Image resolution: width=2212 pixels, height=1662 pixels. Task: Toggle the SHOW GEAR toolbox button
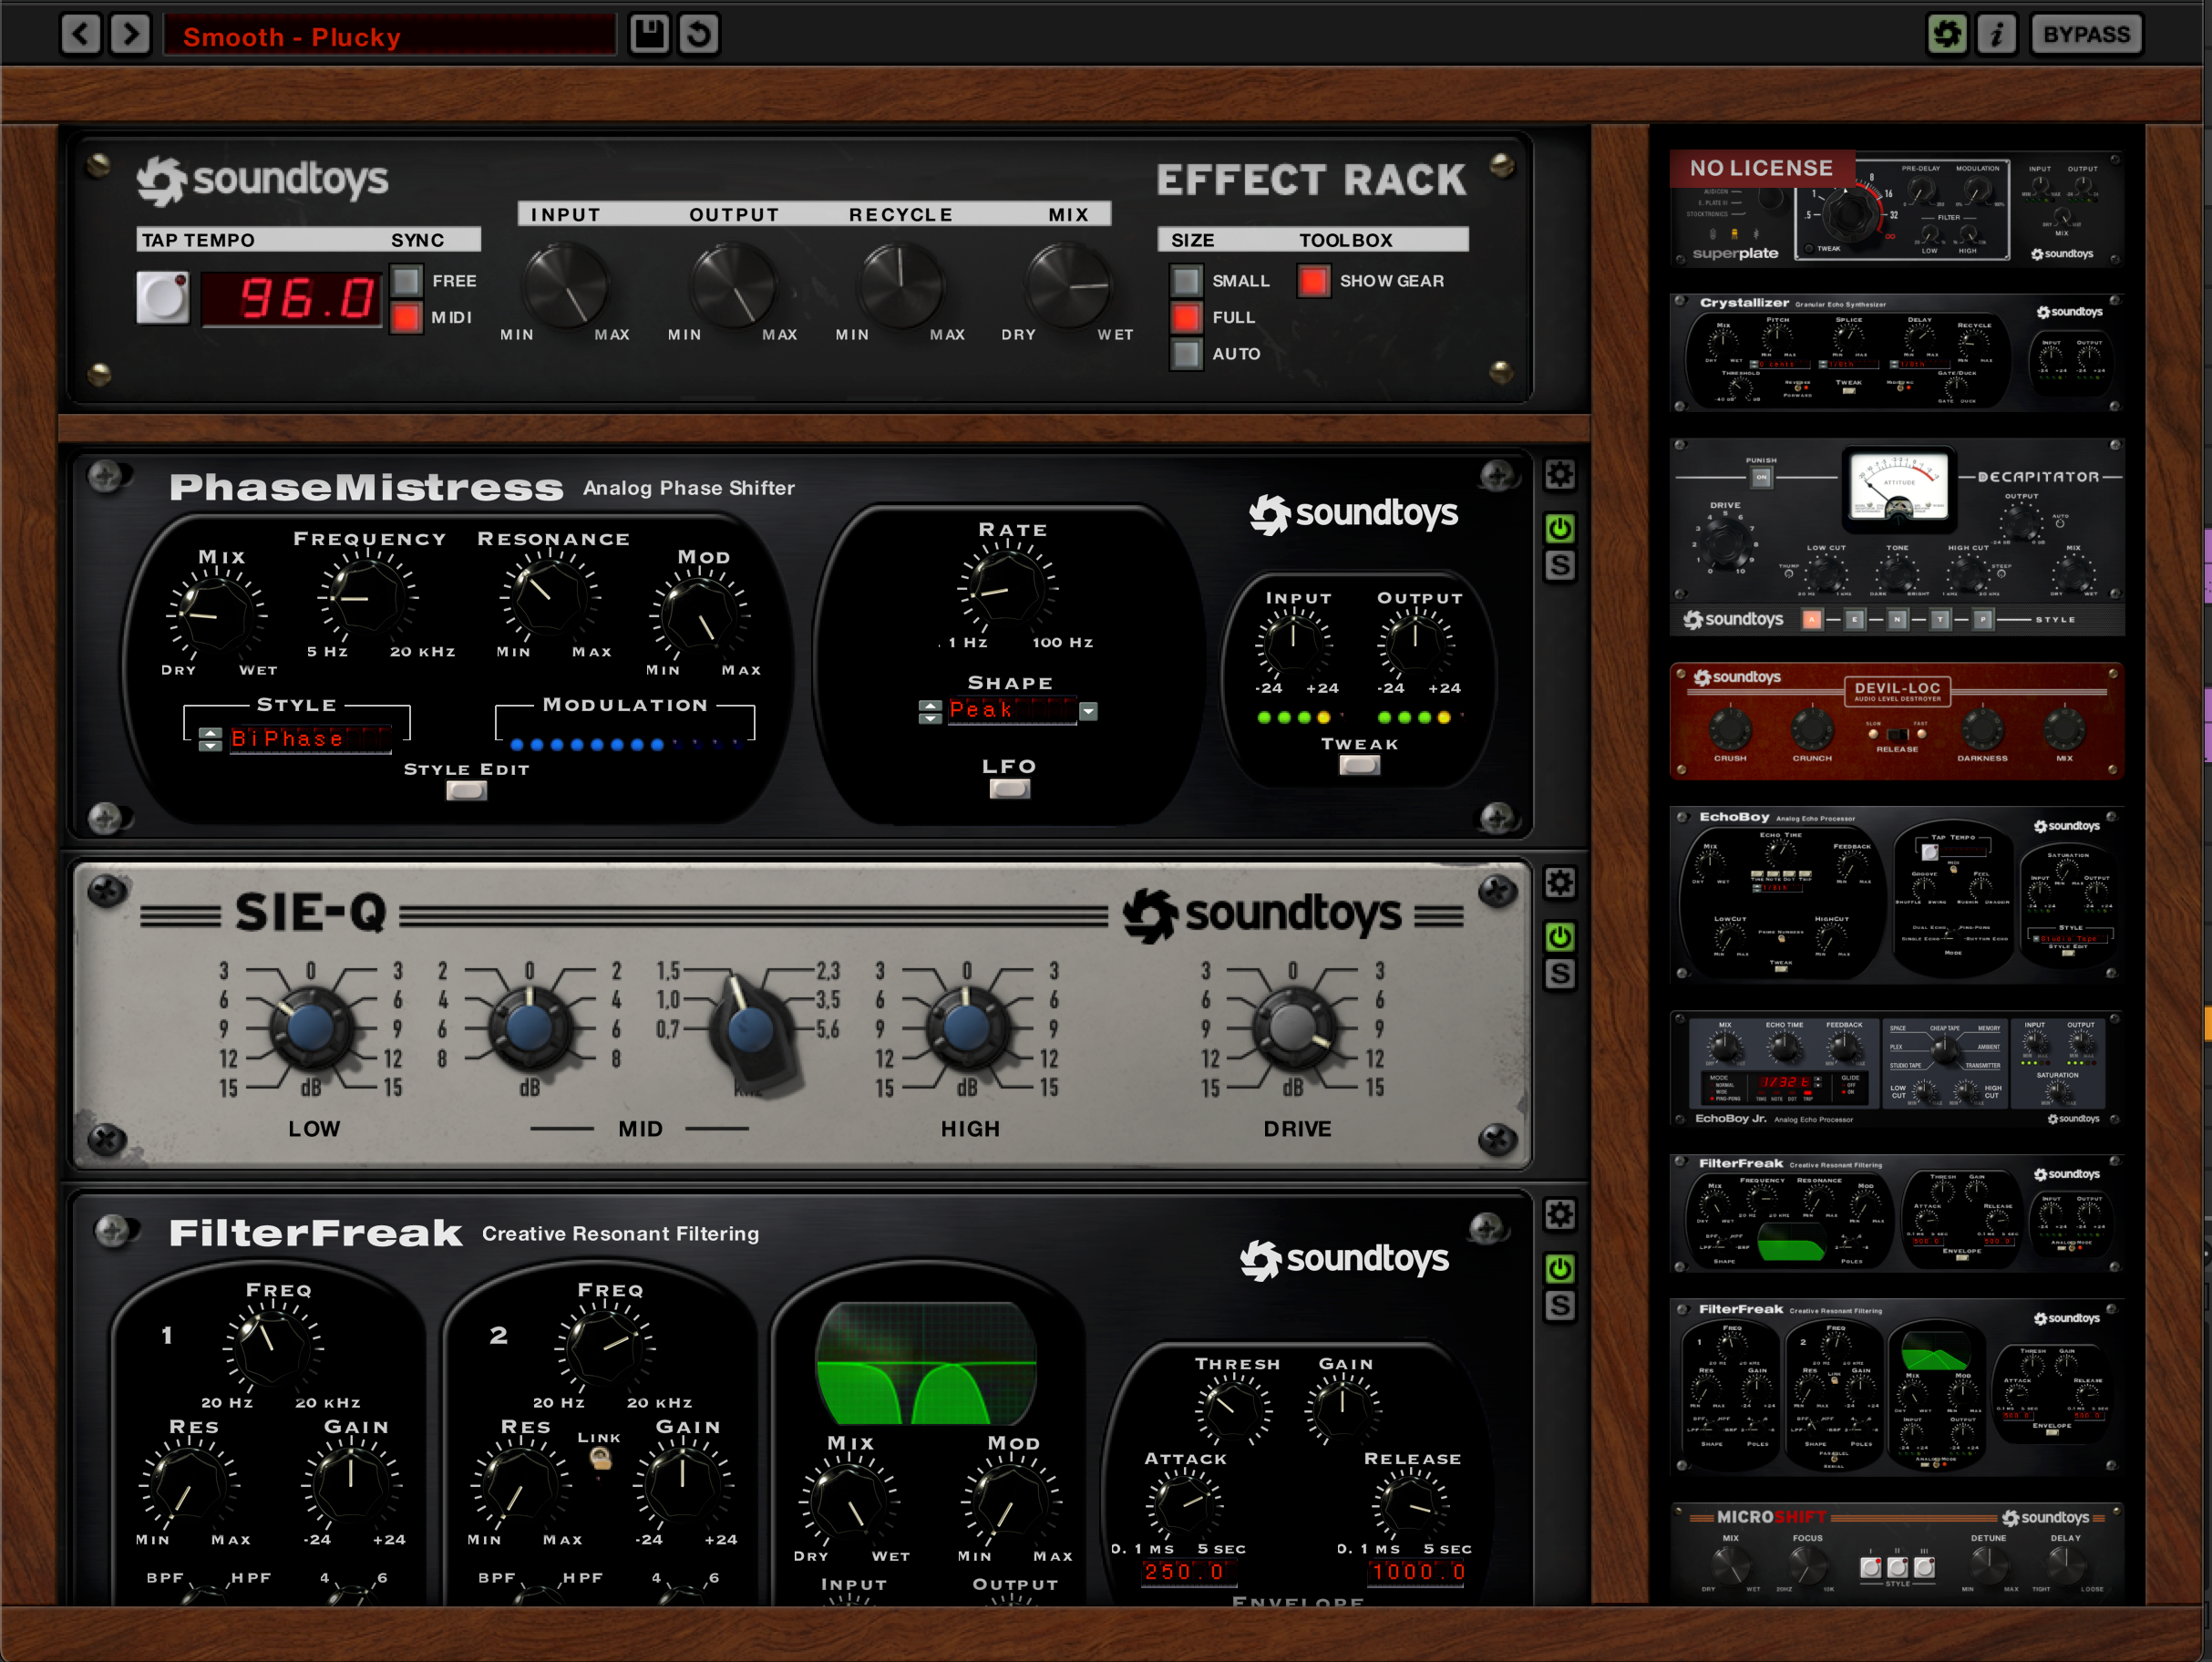(1313, 281)
